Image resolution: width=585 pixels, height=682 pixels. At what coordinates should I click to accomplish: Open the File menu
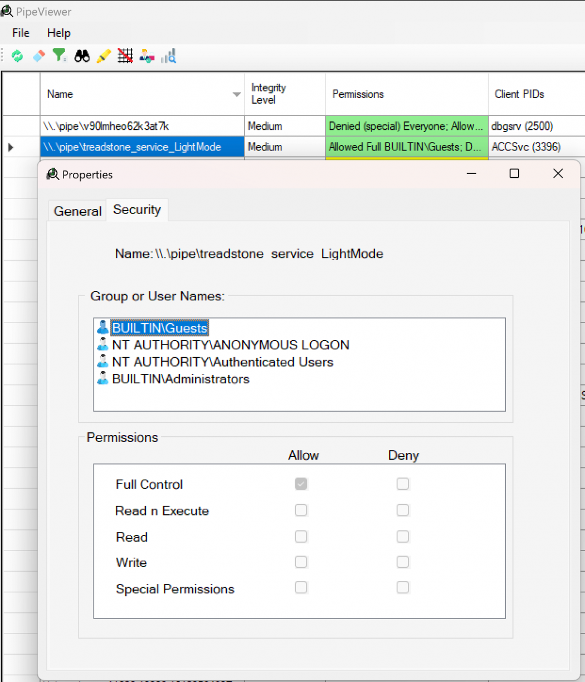click(21, 33)
